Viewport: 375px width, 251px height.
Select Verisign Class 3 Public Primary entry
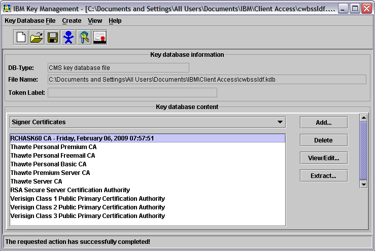click(148, 216)
